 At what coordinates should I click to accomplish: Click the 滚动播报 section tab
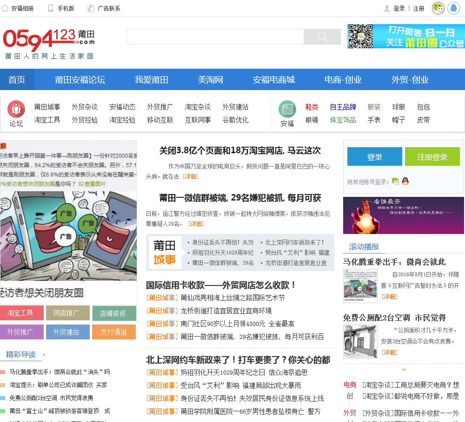tap(364, 247)
